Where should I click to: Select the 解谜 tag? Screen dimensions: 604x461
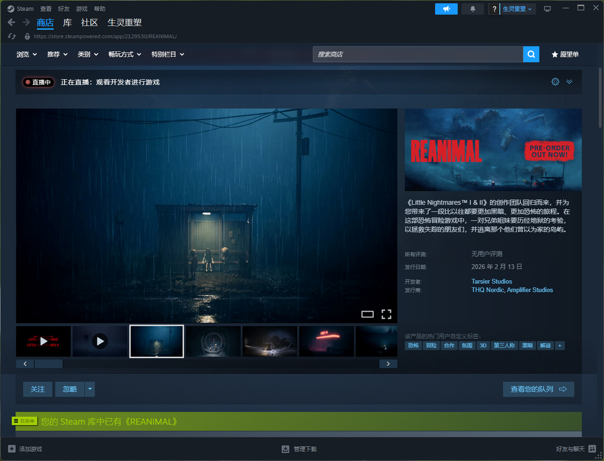click(x=545, y=346)
